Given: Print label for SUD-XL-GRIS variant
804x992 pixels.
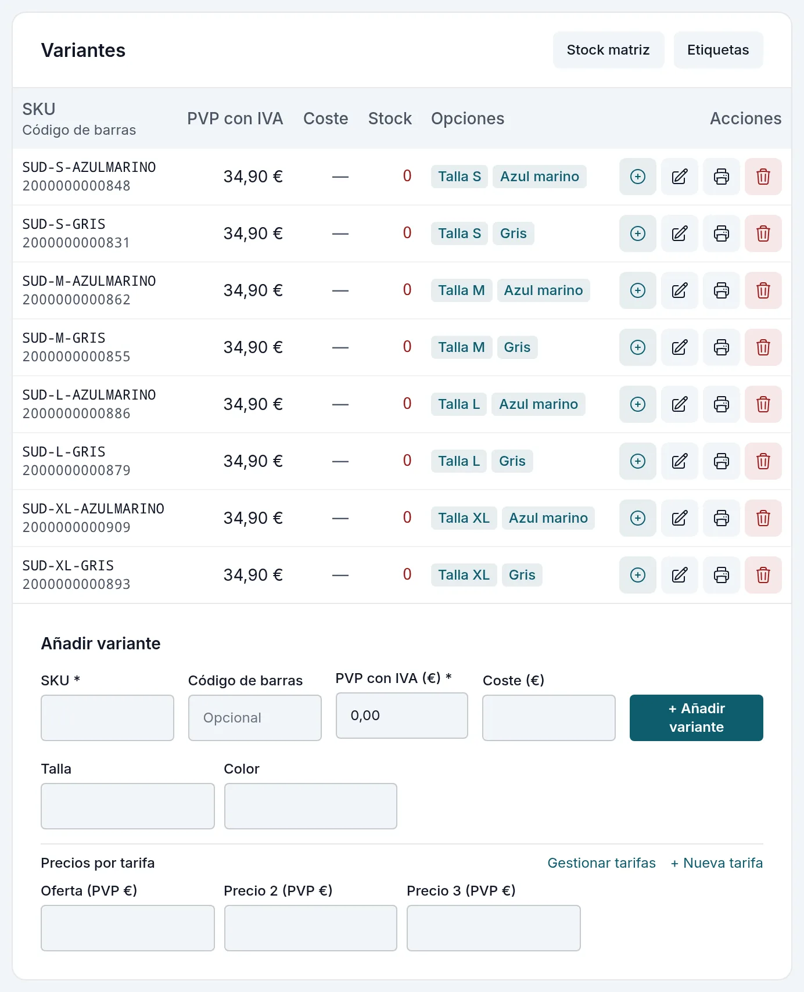Looking at the screenshot, I should [x=722, y=575].
